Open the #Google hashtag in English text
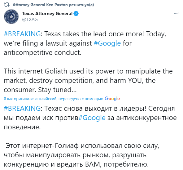Screen dimensions: 183x170 (107, 43)
